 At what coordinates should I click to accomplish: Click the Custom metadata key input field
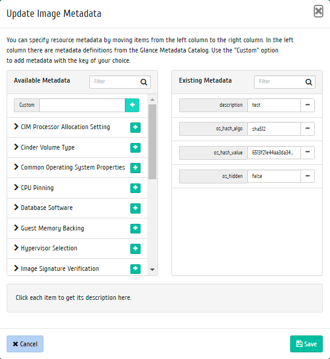coord(82,106)
